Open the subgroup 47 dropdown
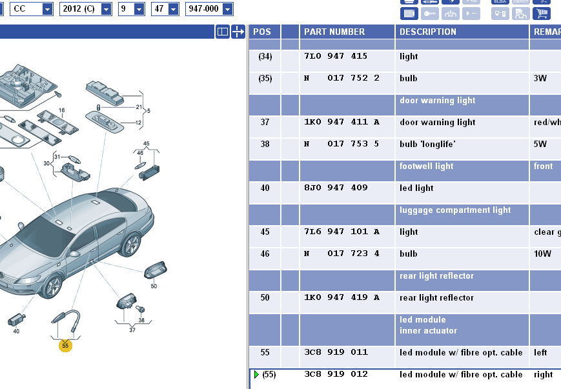This screenshot has width=561, height=389. point(172,9)
